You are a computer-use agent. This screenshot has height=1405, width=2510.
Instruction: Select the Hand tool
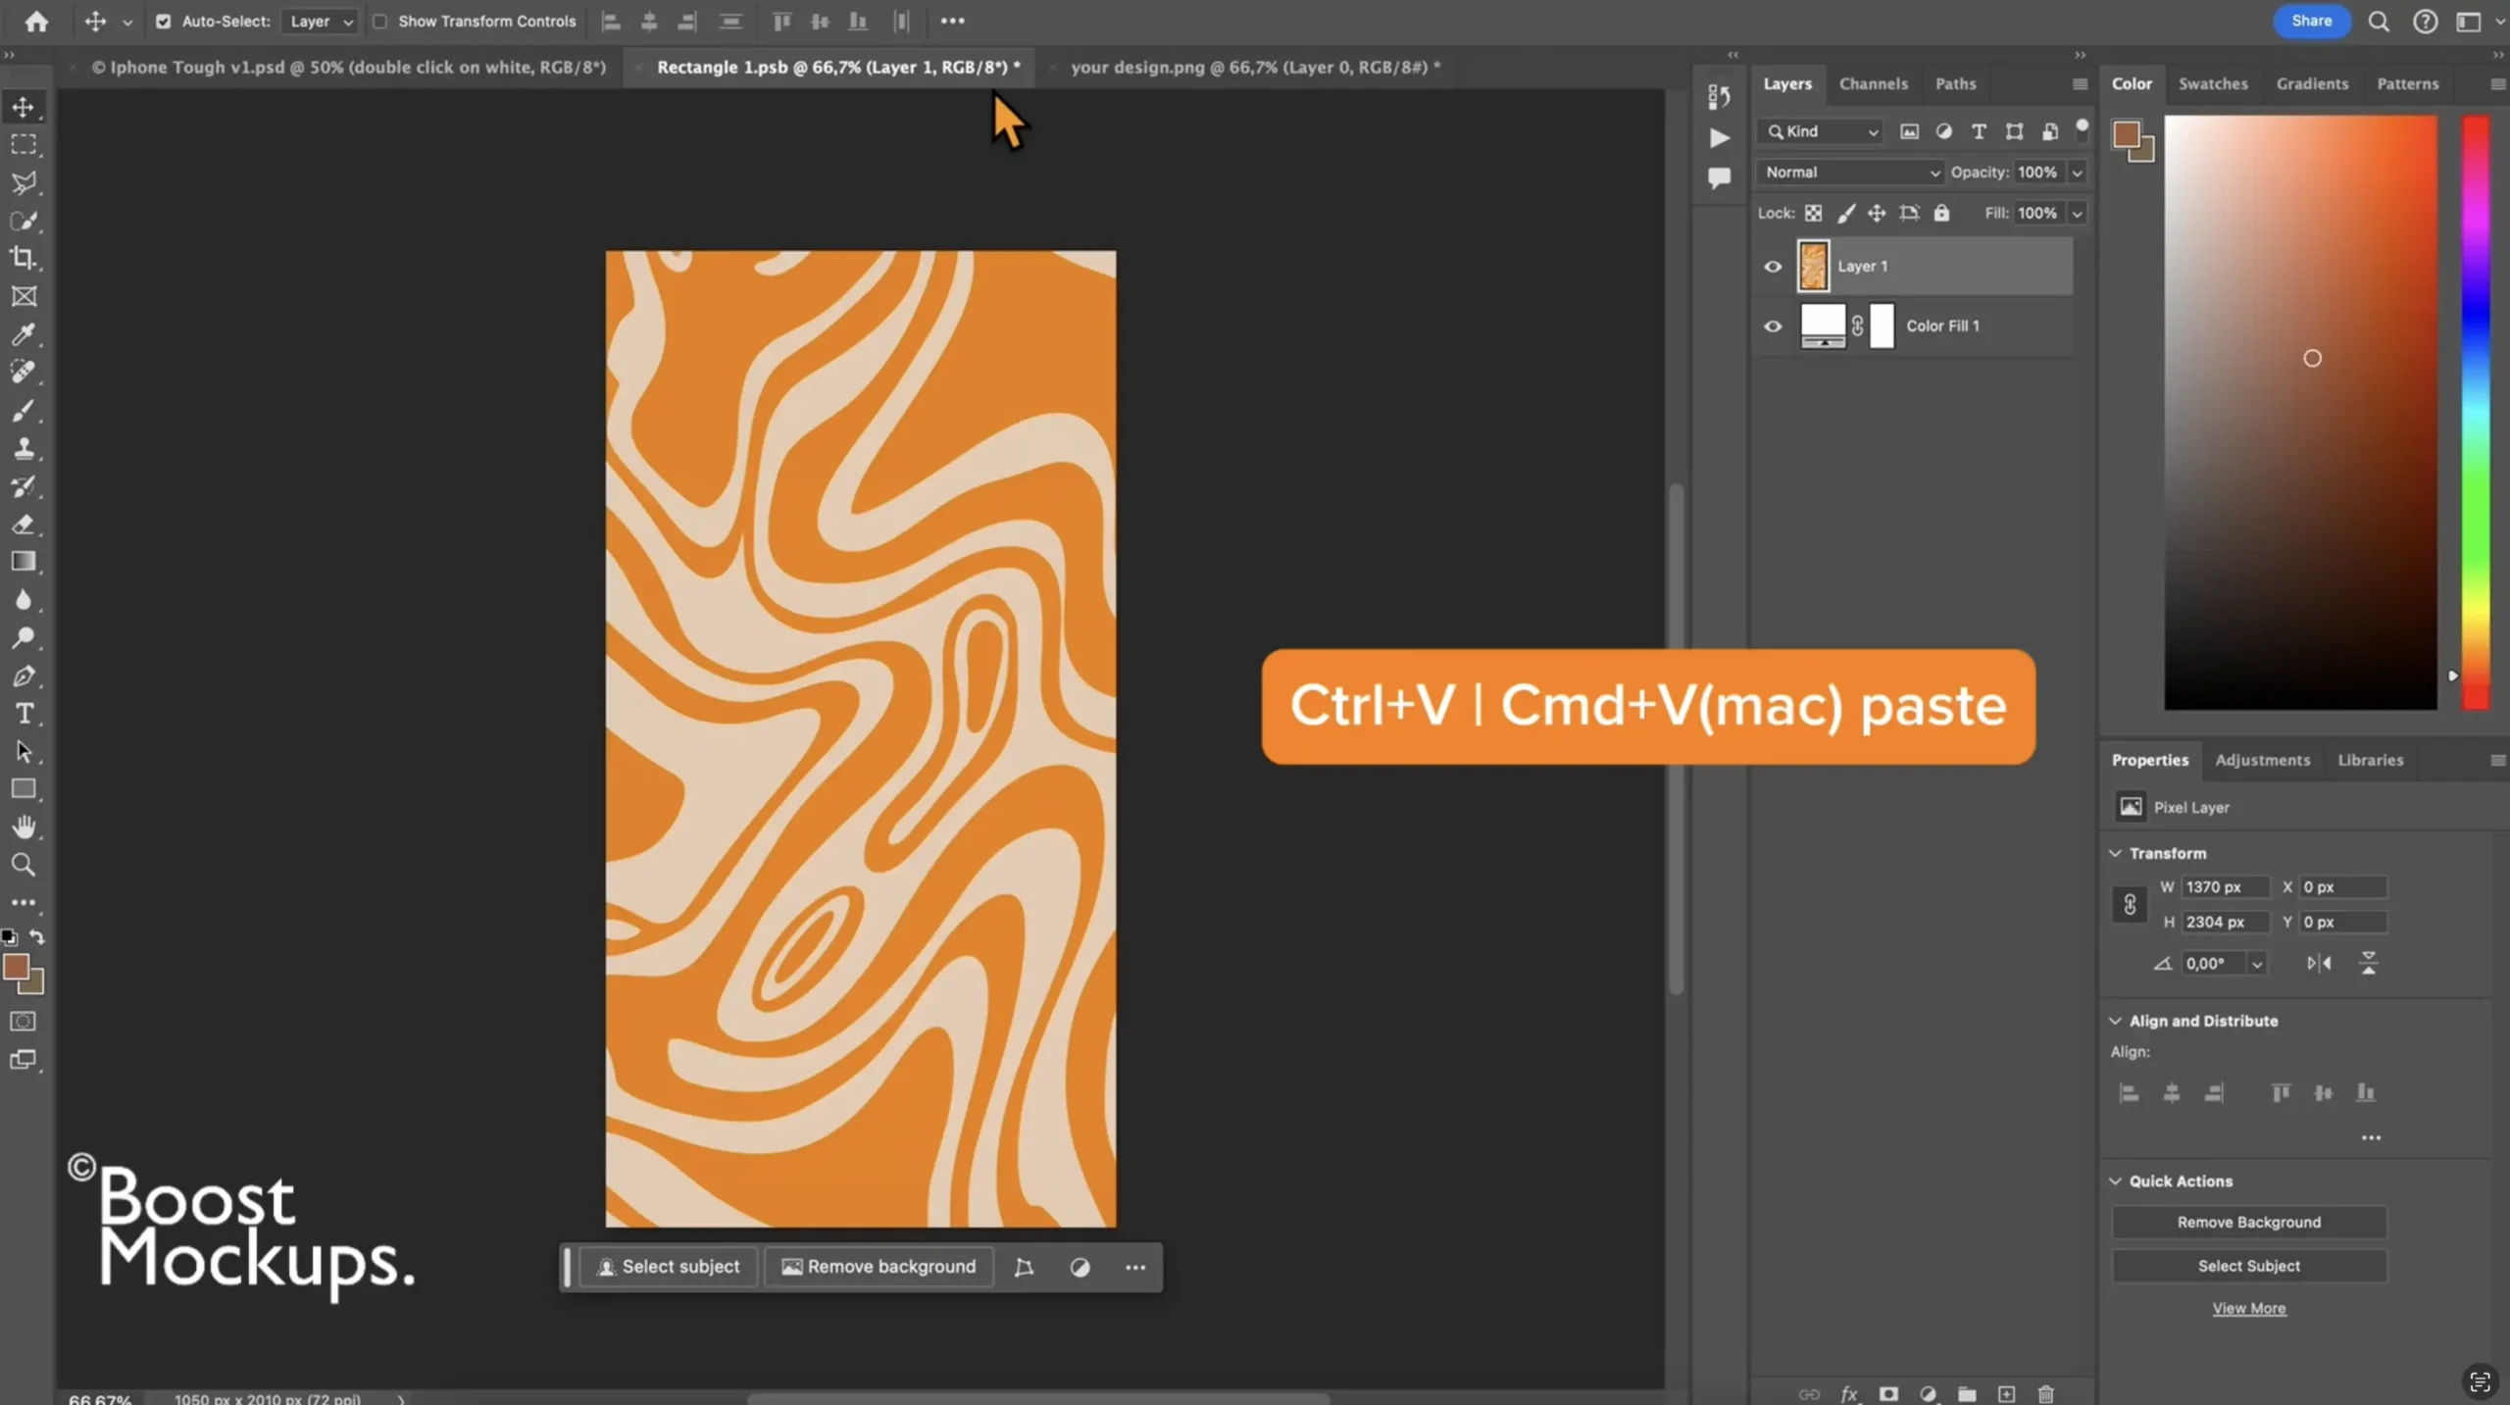coord(24,828)
